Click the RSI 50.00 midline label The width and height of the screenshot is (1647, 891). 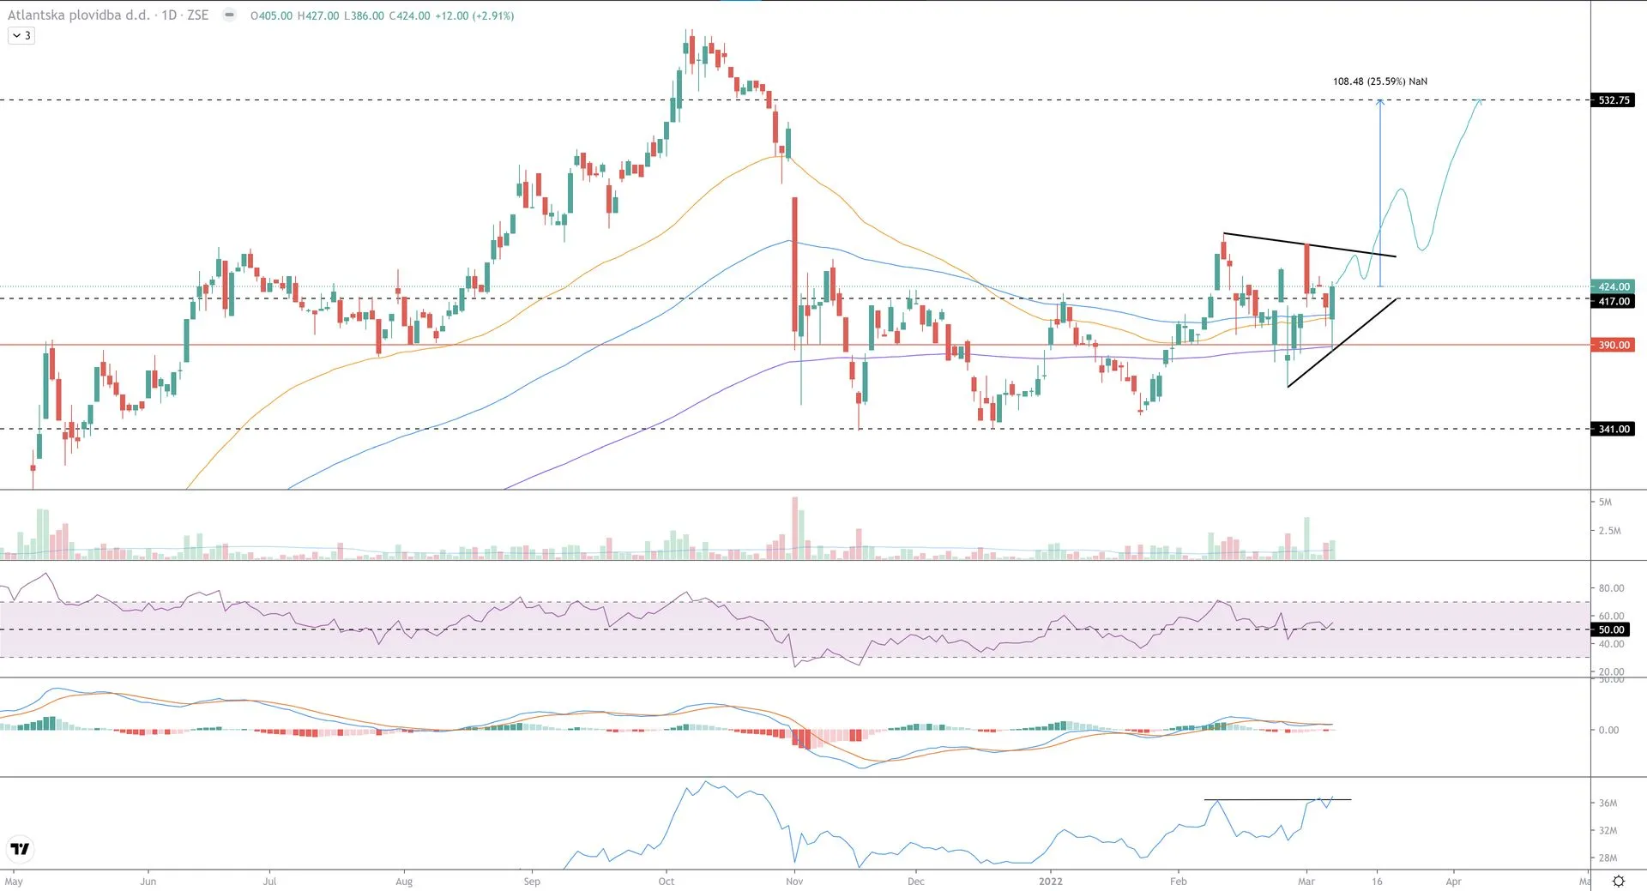coord(1611,629)
